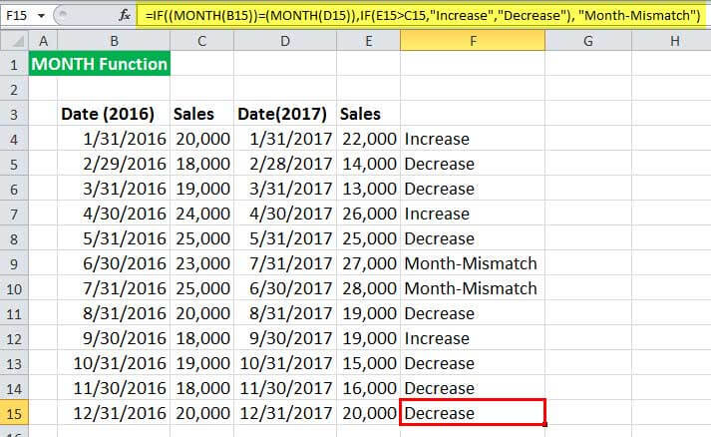The height and width of the screenshot is (437, 711).
Task: Click Month-Mismatch result in row 10
Action: pyautogui.click(x=473, y=288)
